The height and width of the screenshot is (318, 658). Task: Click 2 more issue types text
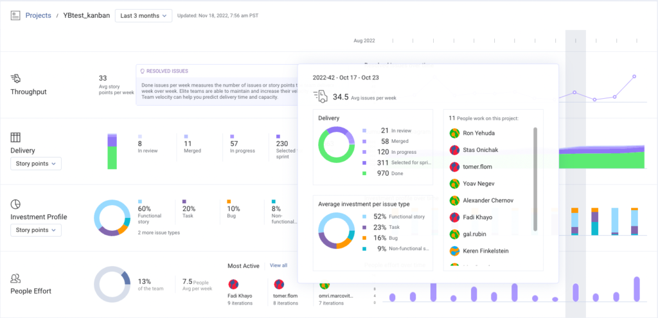point(159,233)
